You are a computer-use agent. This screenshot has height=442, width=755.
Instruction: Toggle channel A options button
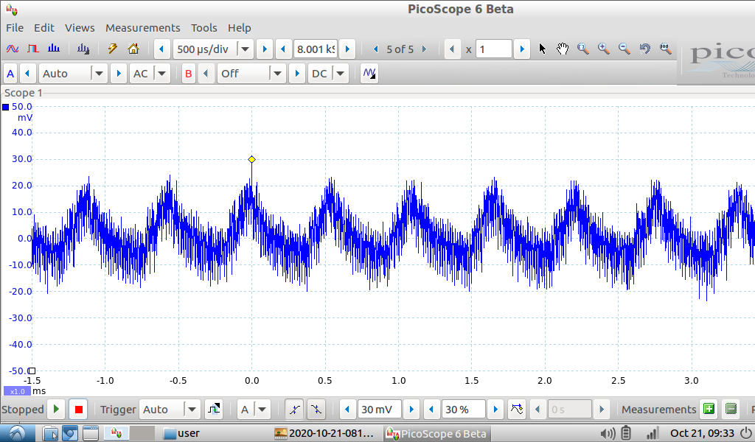pyautogui.click(x=10, y=74)
